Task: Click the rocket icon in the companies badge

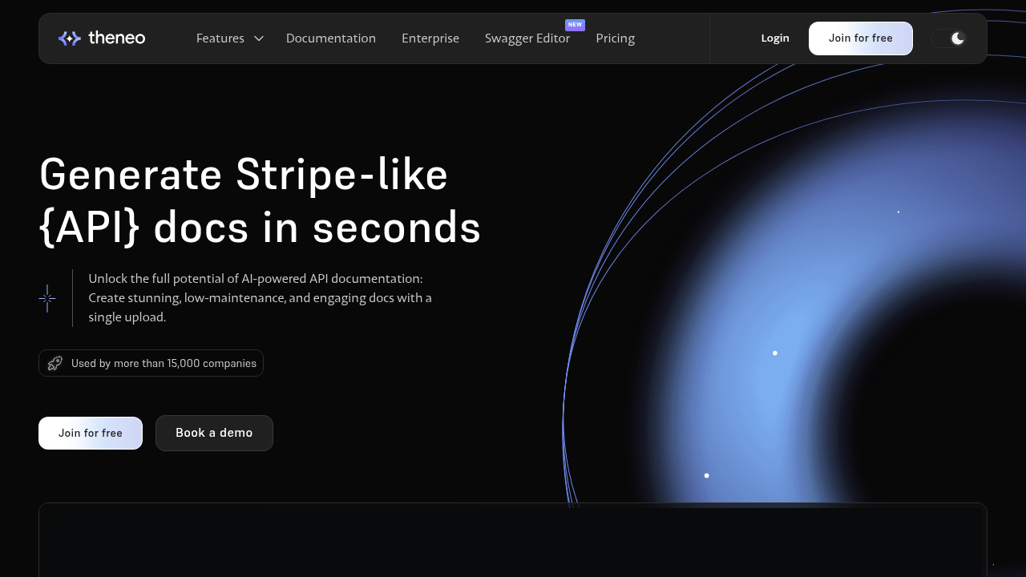Action: [55, 363]
